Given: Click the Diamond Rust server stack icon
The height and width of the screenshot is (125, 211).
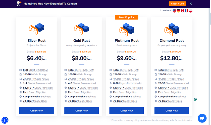Looking at the screenshot, I should point(174,28).
